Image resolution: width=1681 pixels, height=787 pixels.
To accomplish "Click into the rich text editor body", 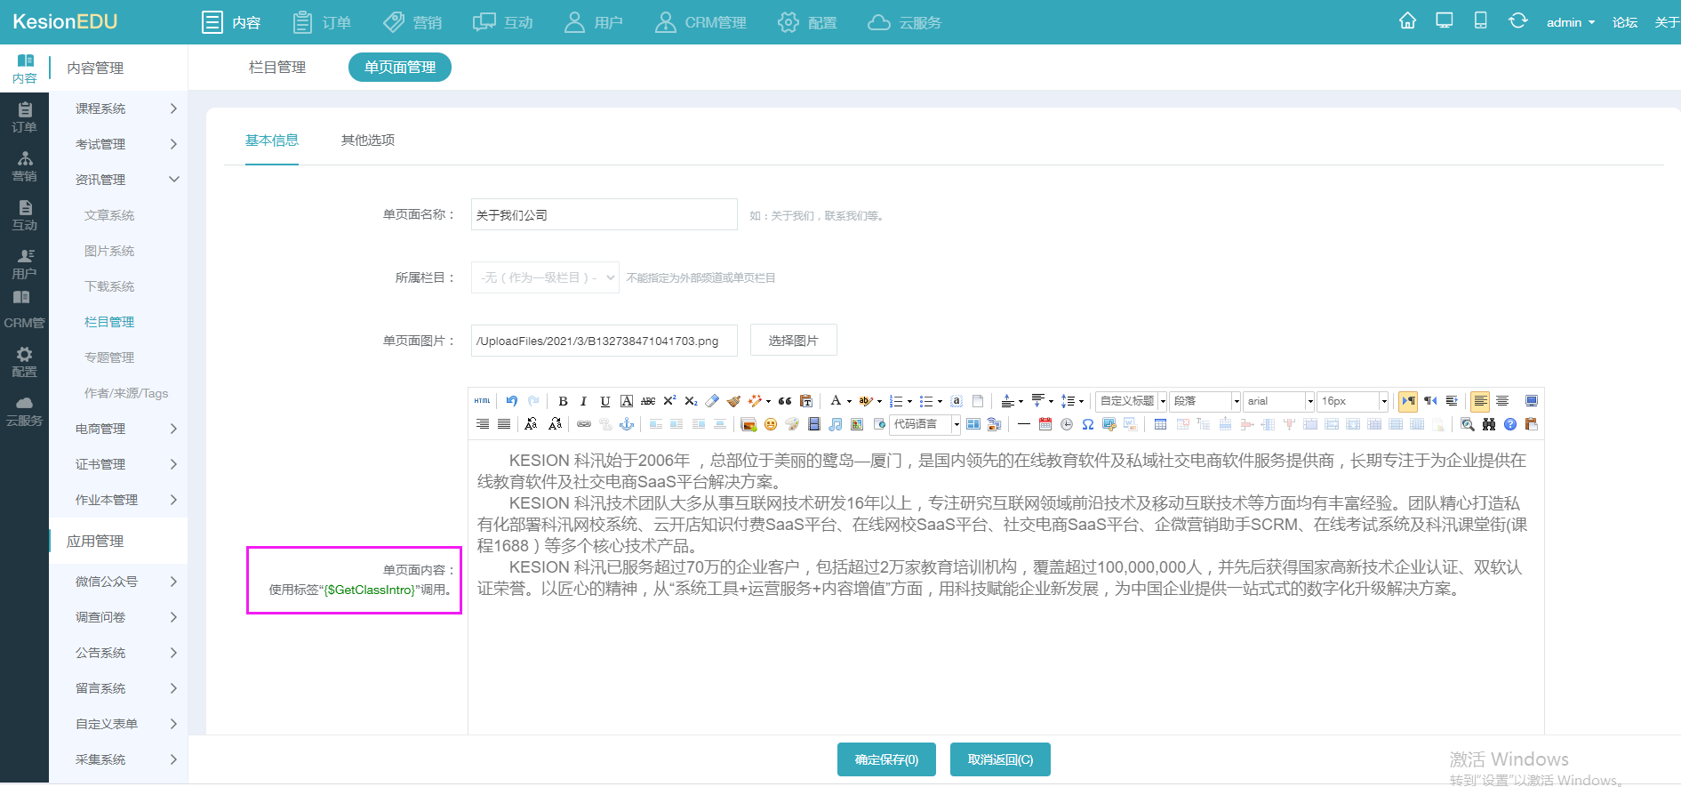I will pyautogui.click(x=1005, y=587).
